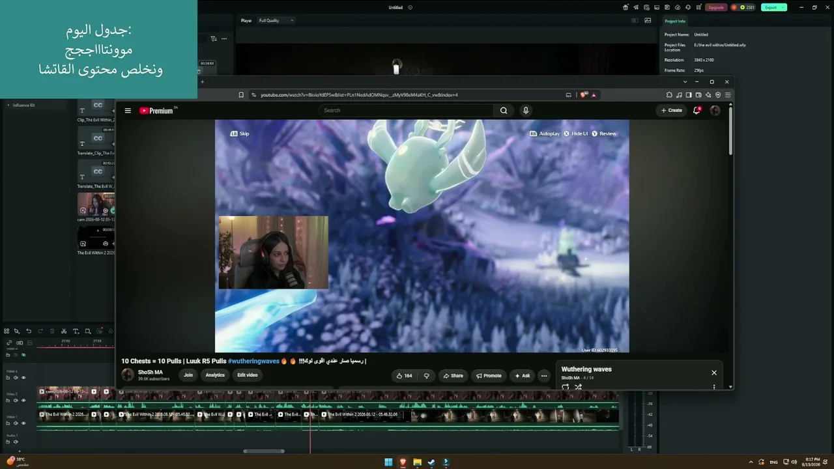Screen dimensions: 834x469
Task: Select the crop tool in timeline toolbar
Action: (88, 332)
